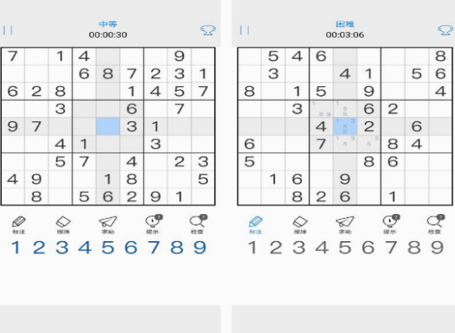The image size is (455, 333).
Task: Run the magnifier check in the left game
Action: [x=198, y=224]
